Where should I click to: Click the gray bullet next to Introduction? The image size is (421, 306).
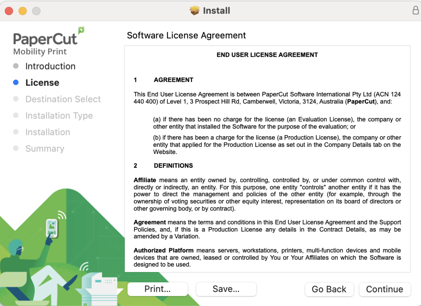coord(16,66)
